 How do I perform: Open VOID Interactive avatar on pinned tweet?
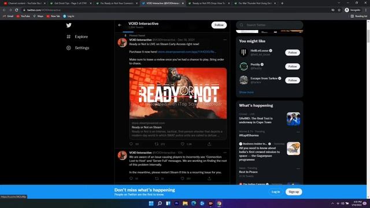click(x=122, y=43)
